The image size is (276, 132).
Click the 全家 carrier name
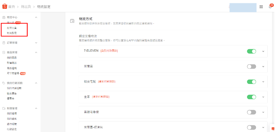[x=87, y=97]
